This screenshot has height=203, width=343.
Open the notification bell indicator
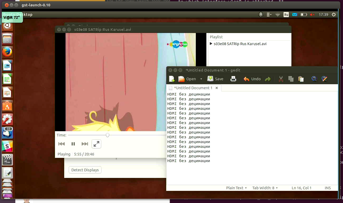pyautogui.click(x=261, y=15)
